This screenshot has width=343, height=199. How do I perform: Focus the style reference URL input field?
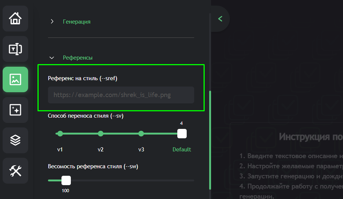[x=121, y=95]
